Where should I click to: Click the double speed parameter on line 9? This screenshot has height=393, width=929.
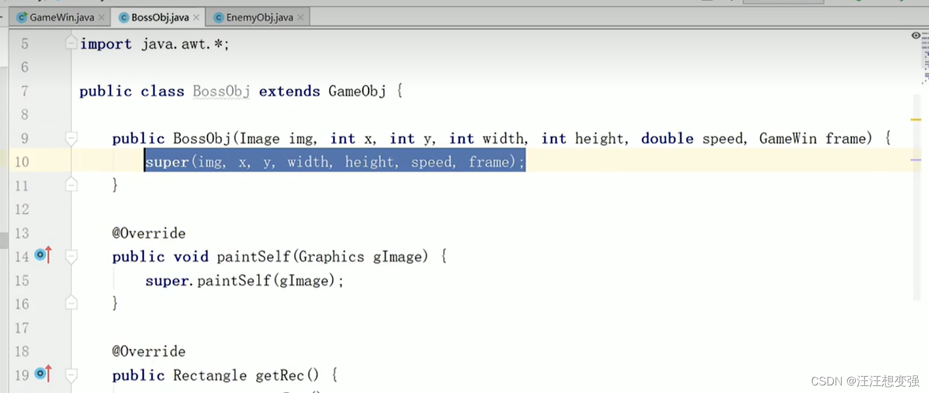click(694, 139)
